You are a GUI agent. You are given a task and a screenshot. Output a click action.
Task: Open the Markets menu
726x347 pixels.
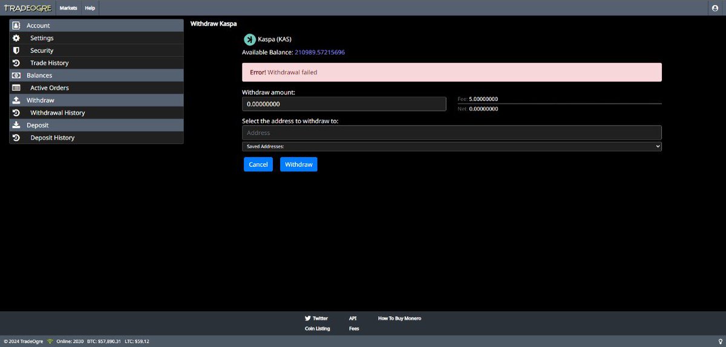(68, 8)
